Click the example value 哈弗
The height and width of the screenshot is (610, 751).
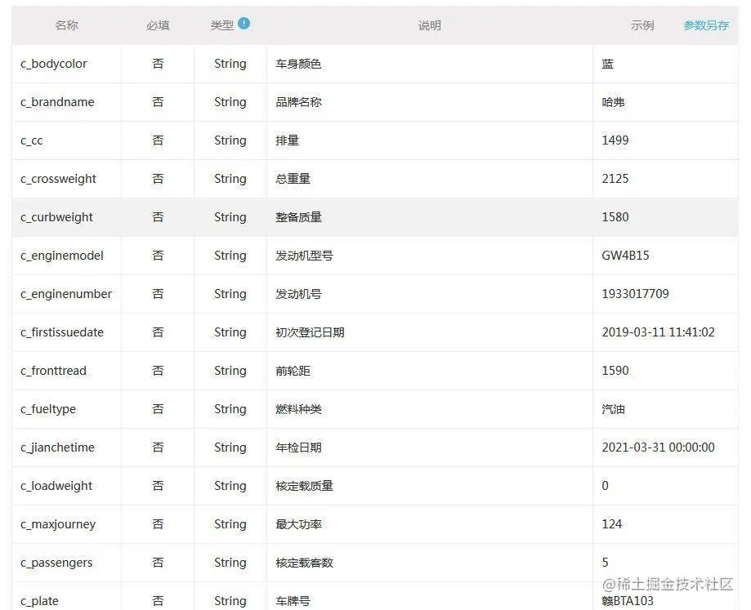click(614, 102)
